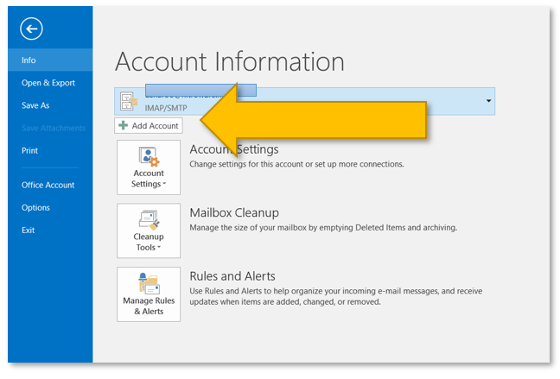Click the green plus icon beside Add Account
Viewport: 560px width, 379px height.
click(x=124, y=126)
